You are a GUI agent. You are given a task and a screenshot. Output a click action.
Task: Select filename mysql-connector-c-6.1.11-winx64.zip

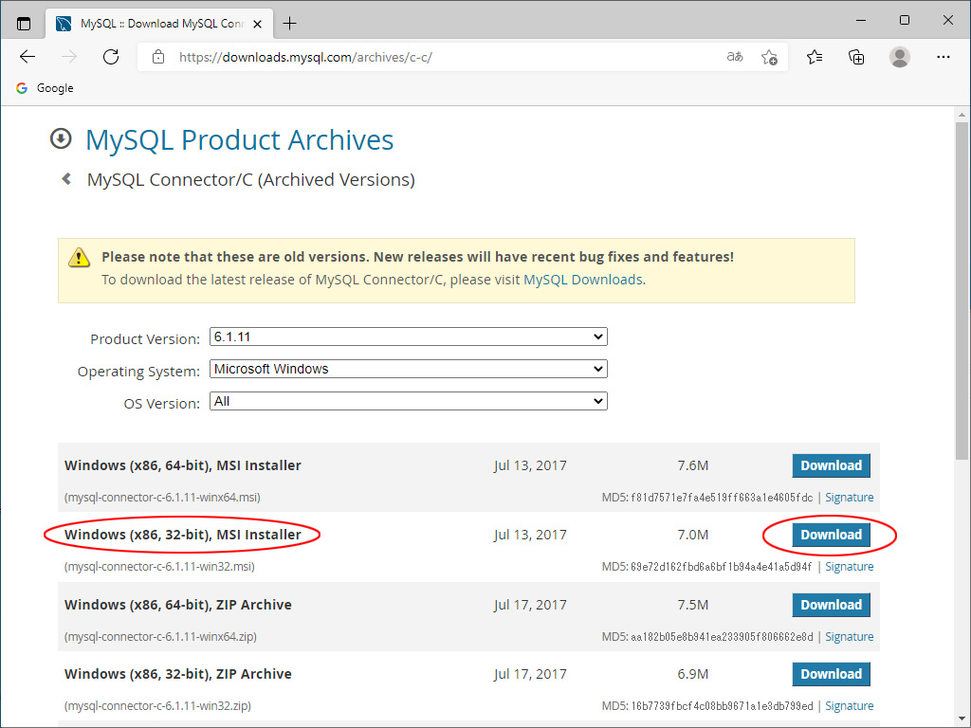160,636
